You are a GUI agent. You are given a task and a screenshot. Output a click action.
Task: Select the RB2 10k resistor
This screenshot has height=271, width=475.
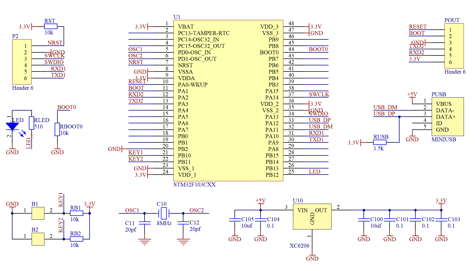click(77, 239)
